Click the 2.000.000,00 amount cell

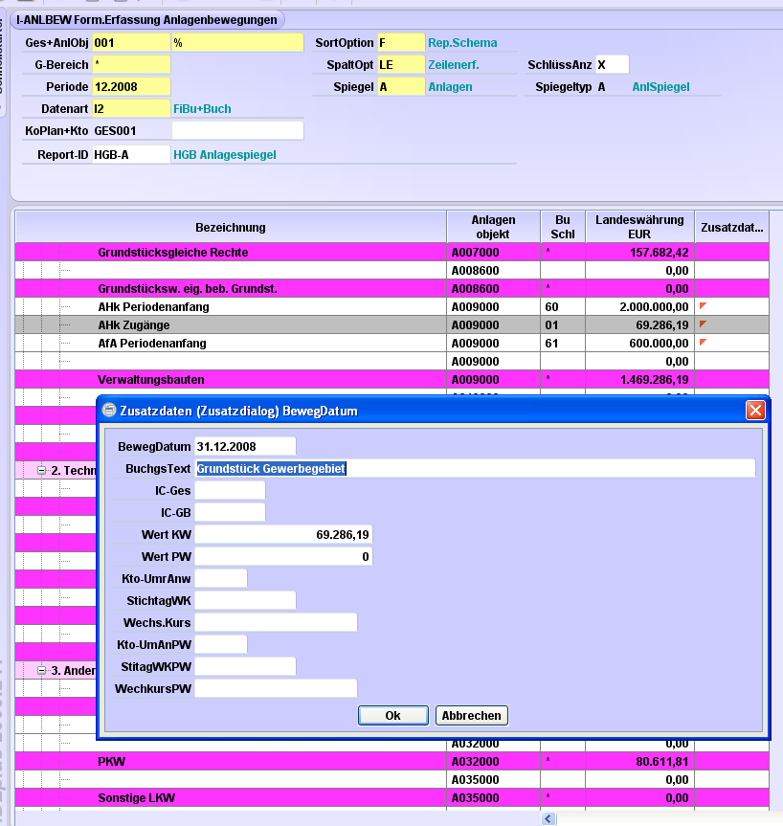click(x=639, y=306)
